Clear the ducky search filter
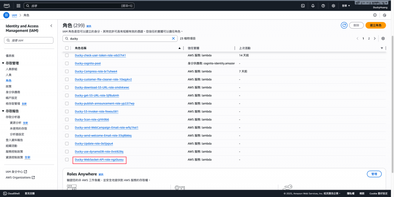394x197 pixels. pyautogui.click(x=173, y=39)
